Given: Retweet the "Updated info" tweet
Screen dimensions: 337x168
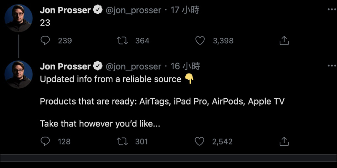Looking at the screenshot, I should click(122, 142).
